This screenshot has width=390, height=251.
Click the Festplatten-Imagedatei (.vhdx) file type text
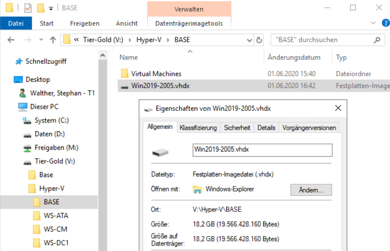click(x=233, y=174)
